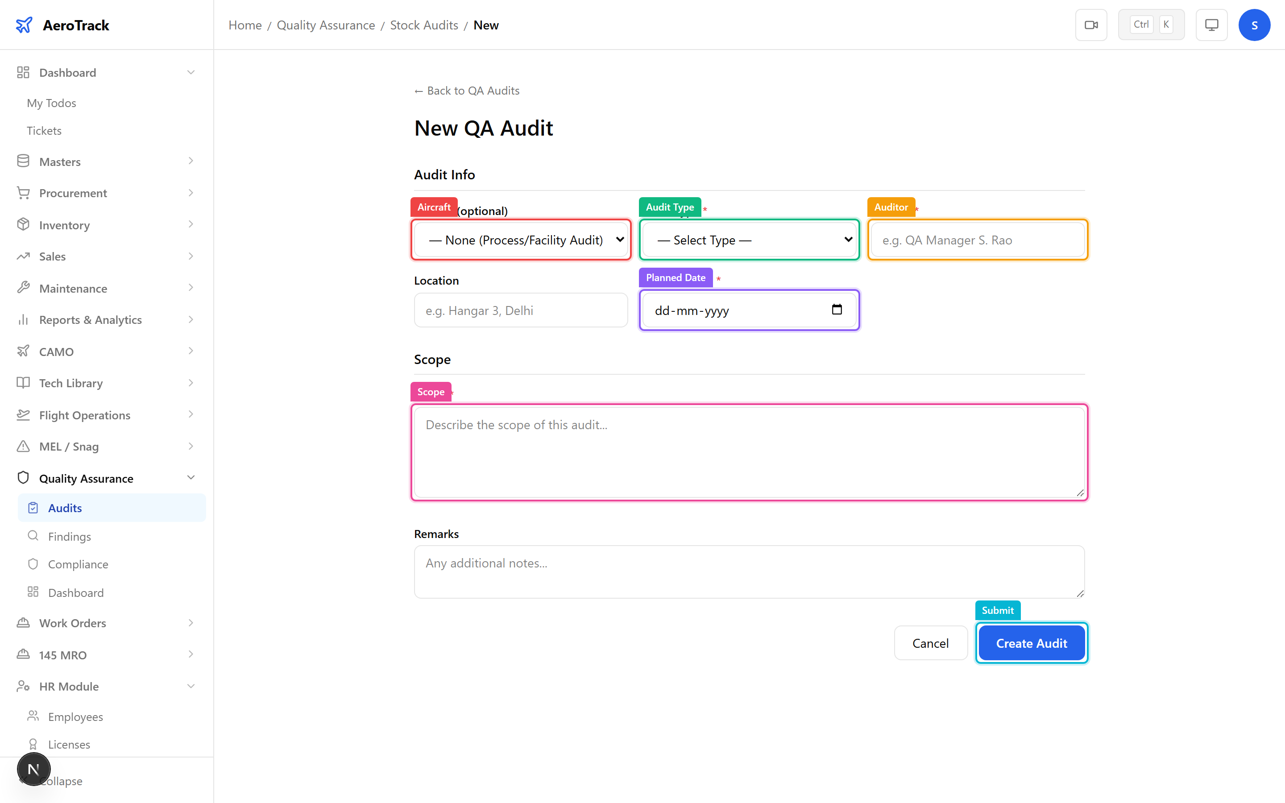Follow the Back to QA Audits link
The width and height of the screenshot is (1285, 803).
tap(466, 90)
